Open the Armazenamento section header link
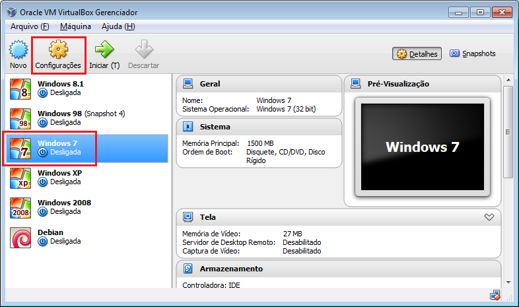 [231, 269]
